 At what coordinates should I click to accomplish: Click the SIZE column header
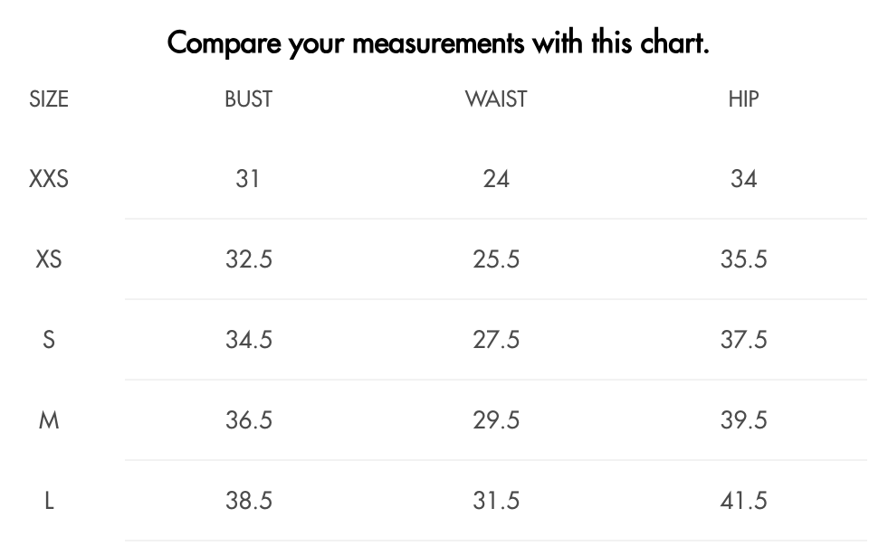(x=49, y=99)
